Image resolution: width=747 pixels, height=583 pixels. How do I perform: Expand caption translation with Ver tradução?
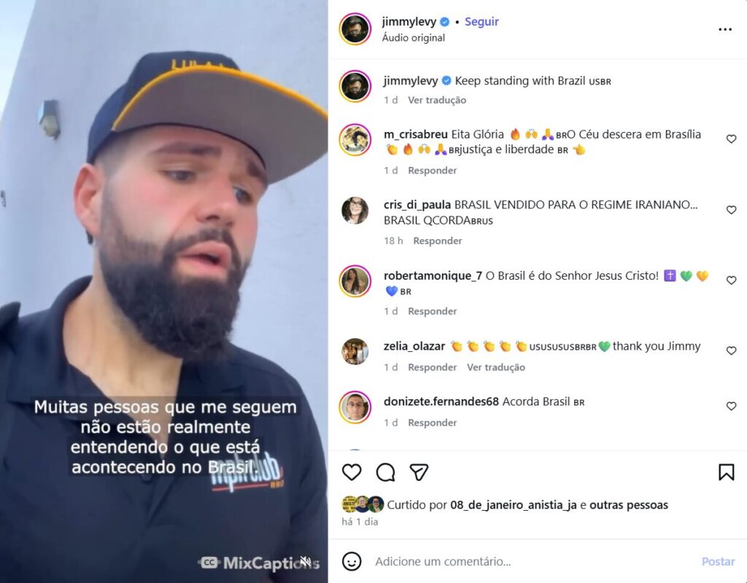pos(437,100)
